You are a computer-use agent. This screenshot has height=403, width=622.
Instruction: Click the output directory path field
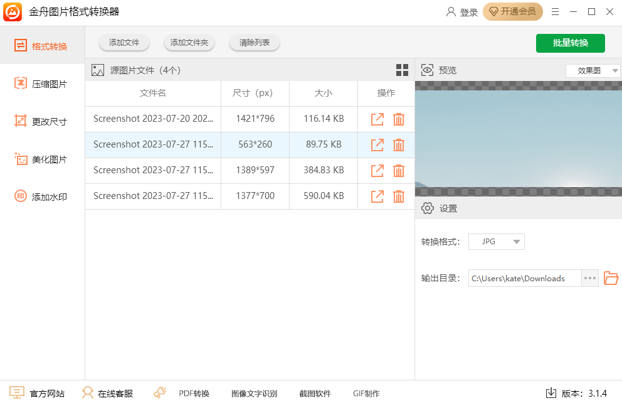point(524,278)
